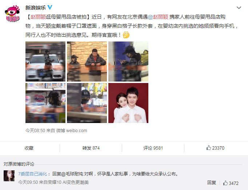Click the 今天08:50 post timestamp

tap(35, 131)
